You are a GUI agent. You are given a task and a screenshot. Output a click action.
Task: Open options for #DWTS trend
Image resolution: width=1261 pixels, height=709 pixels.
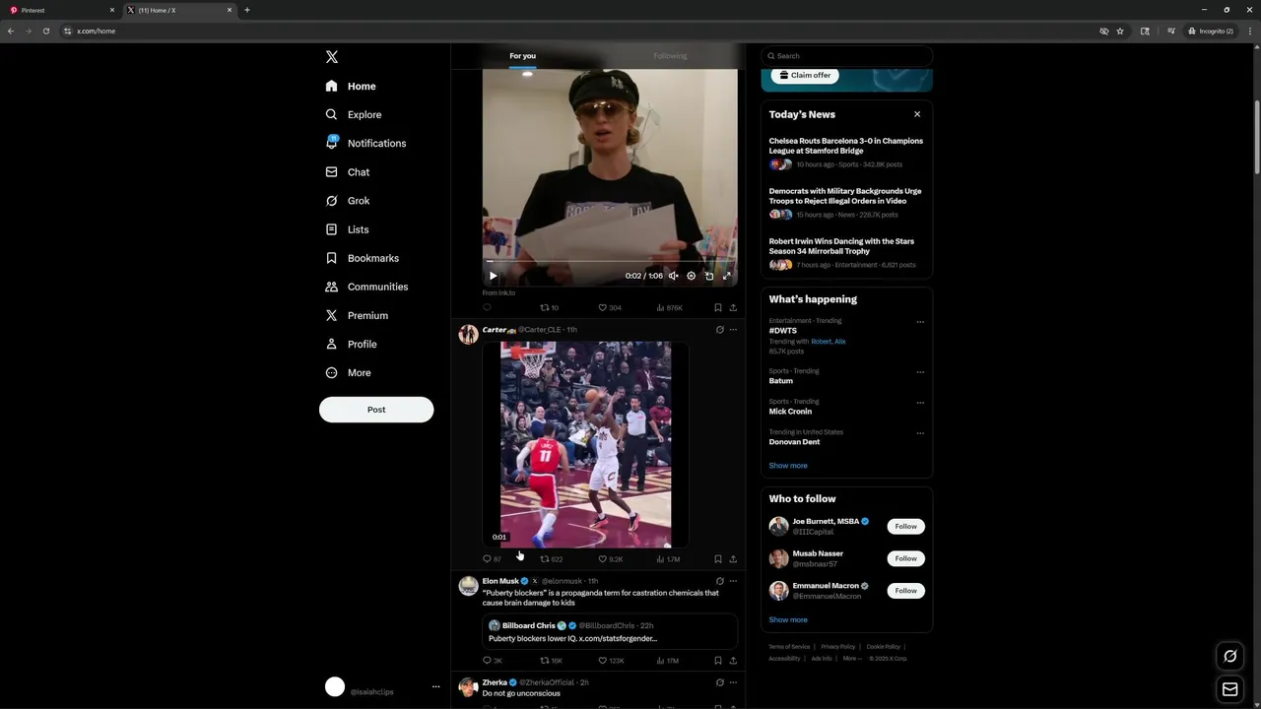point(920,321)
